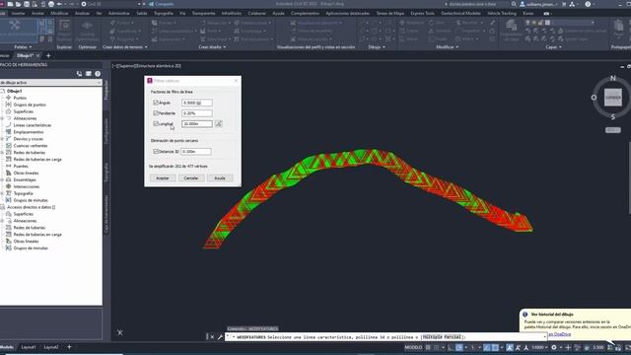The height and width of the screenshot is (355, 631).
Task: Pick length in drawing icon beside Longitud
Action: 218,123
